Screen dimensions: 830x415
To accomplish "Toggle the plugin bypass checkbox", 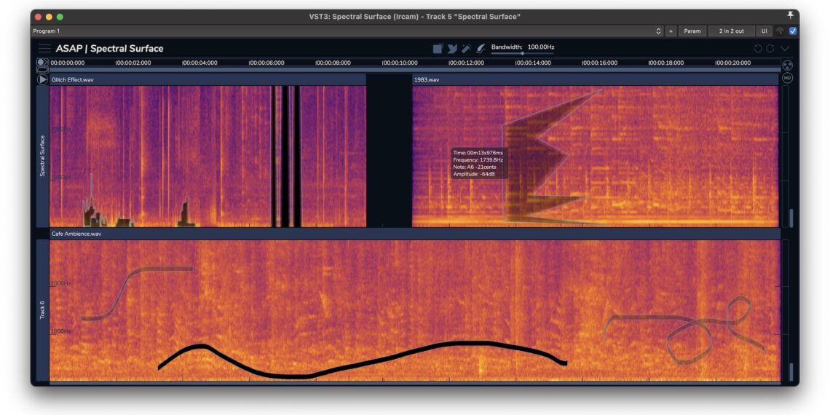I will pos(793,31).
